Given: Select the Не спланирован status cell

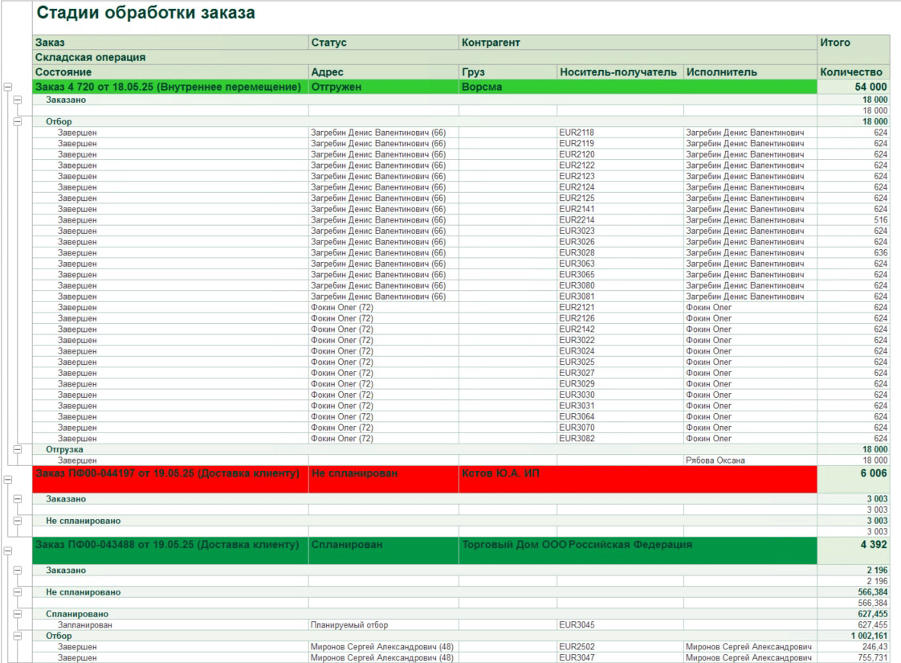Looking at the screenshot, I should coord(384,480).
